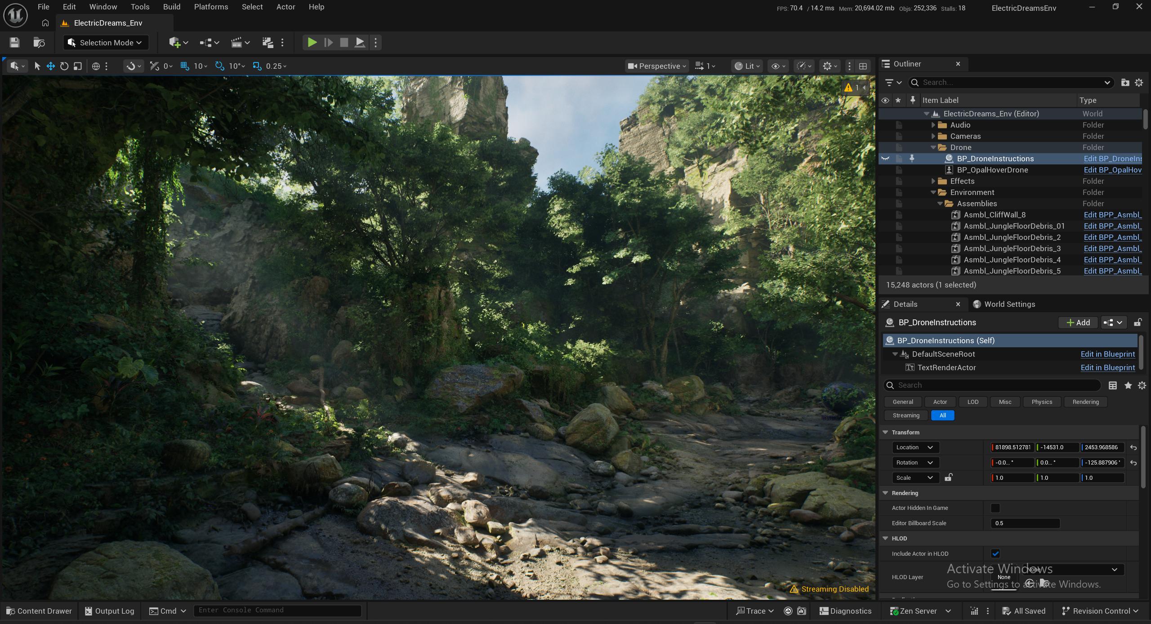This screenshot has height=624, width=1151.
Task: Click the Stop simulation square button
Action: [x=344, y=43]
